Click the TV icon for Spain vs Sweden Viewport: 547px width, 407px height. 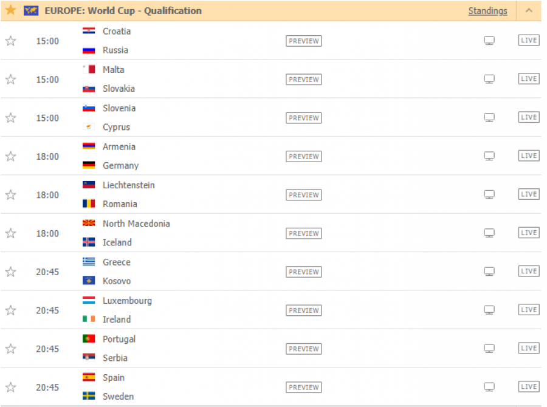tap(489, 387)
